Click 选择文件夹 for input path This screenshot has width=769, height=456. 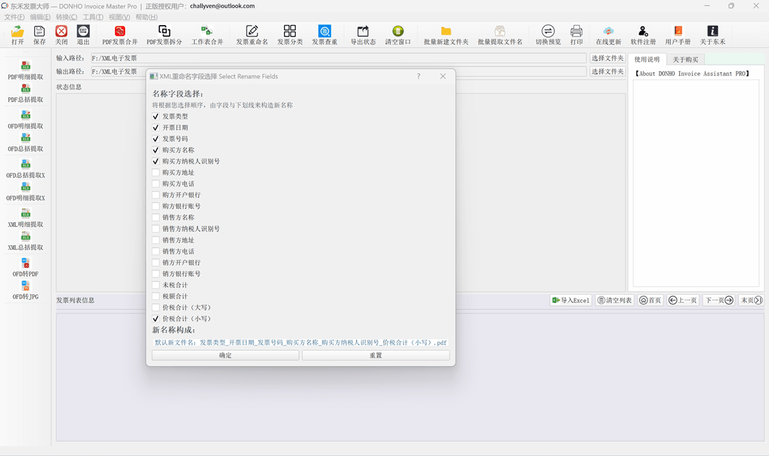coord(607,58)
